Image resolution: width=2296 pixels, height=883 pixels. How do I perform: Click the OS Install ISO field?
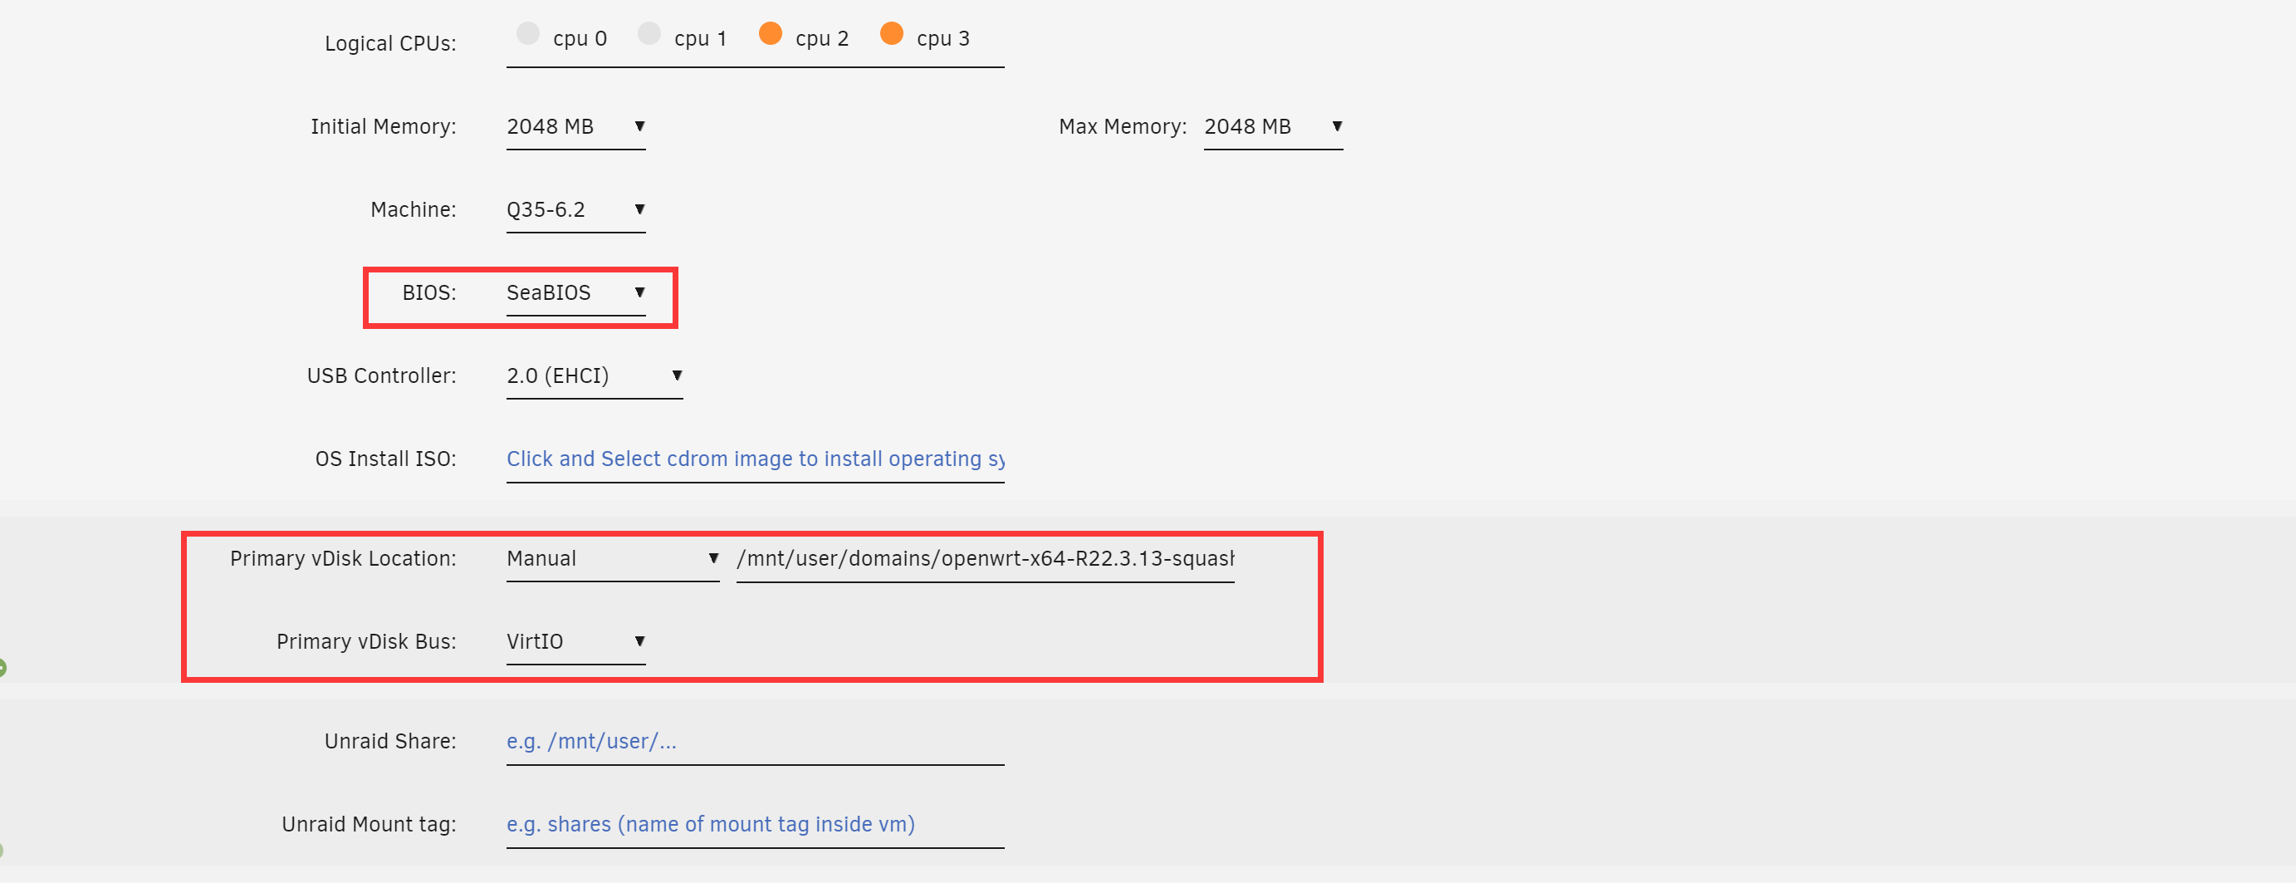pos(754,459)
